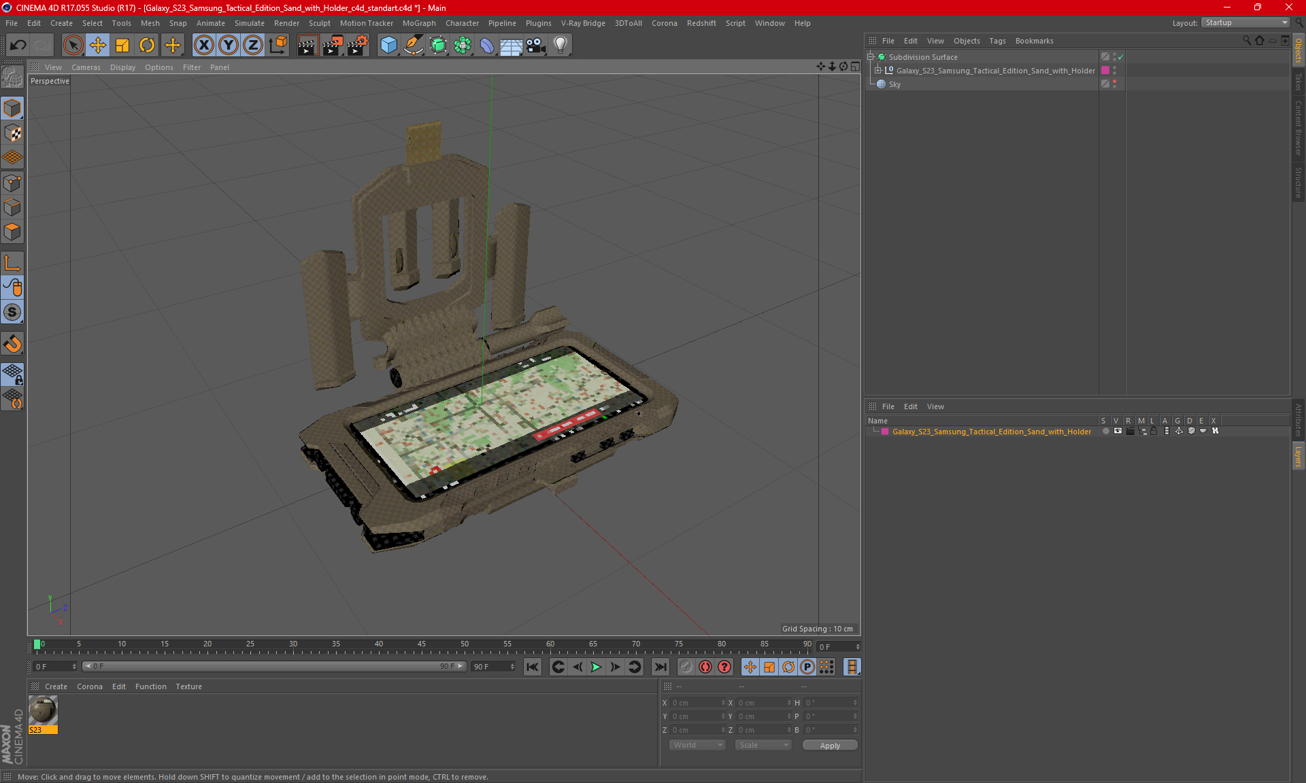The height and width of the screenshot is (783, 1306).
Task: Click the timeline range slider bar
Action: coord(274,667)
